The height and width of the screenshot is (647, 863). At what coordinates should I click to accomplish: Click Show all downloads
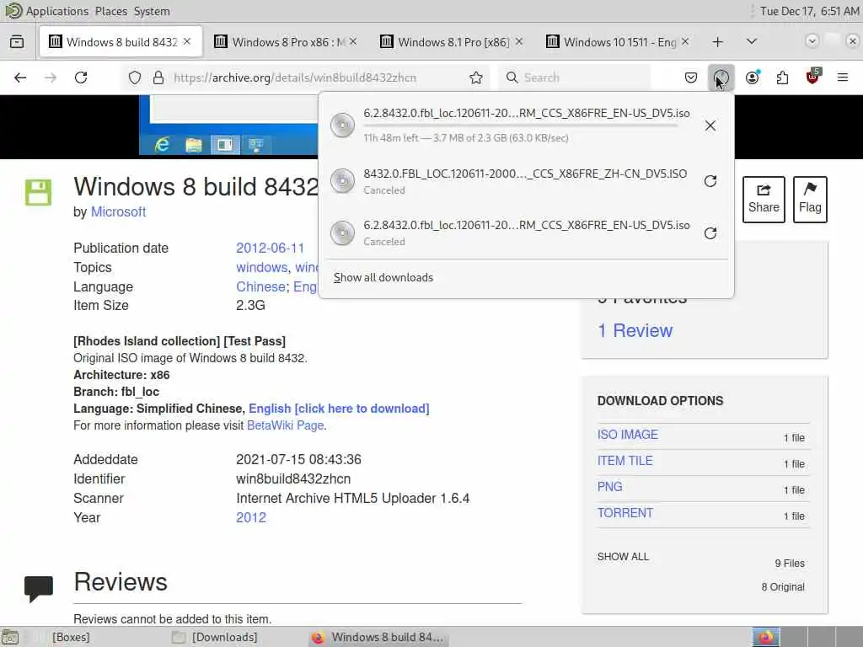pyautogui.click(x=383, y=277)
